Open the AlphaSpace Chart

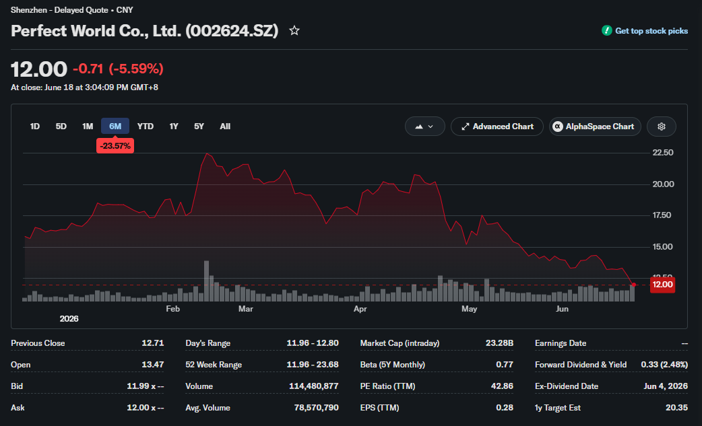pyautogui.click(x=595, y=127)
